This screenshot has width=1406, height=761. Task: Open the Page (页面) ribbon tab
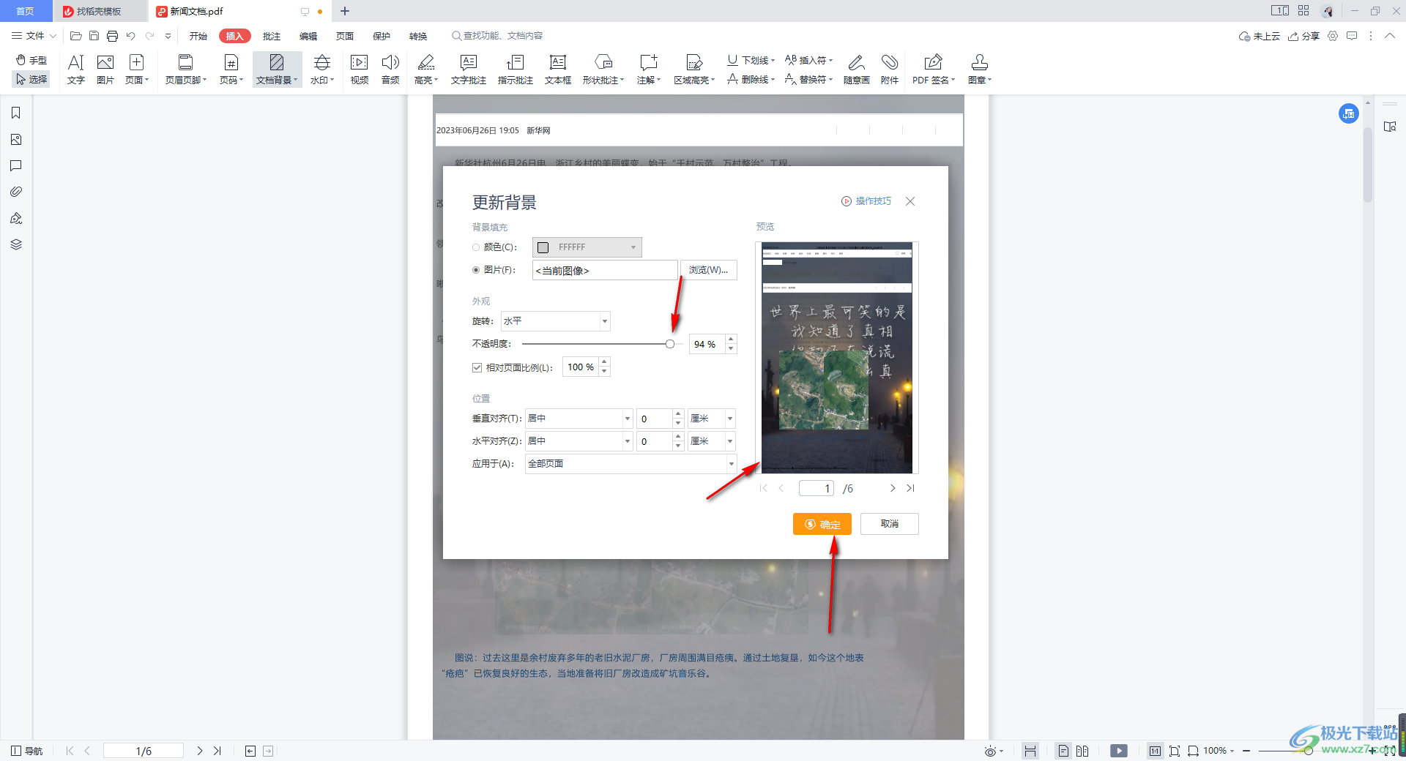tap(345, 36)
